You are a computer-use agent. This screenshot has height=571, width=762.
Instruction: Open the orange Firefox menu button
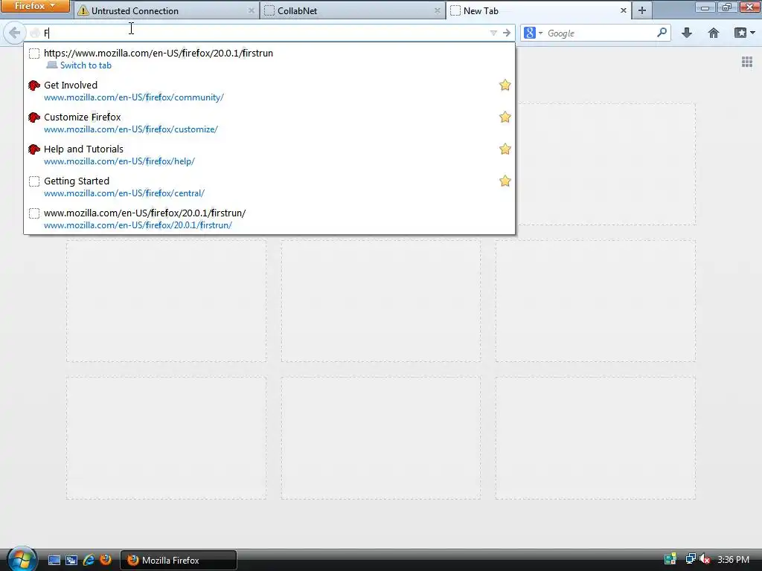point(34,6)
